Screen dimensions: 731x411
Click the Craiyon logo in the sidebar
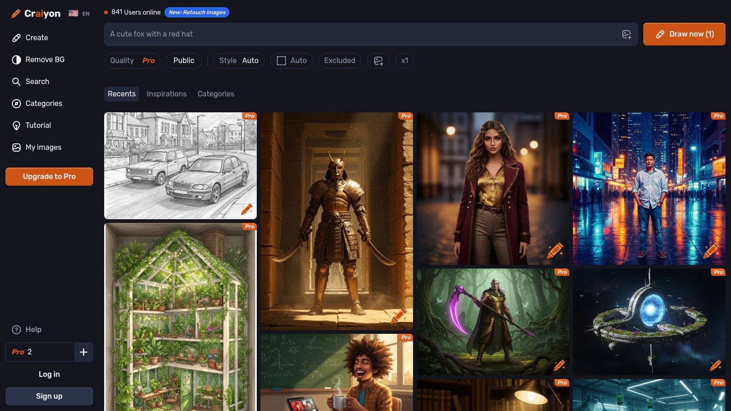(x=36, y=14)
